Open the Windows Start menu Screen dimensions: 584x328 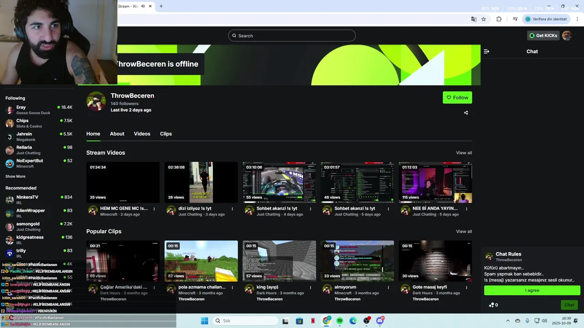204,321
